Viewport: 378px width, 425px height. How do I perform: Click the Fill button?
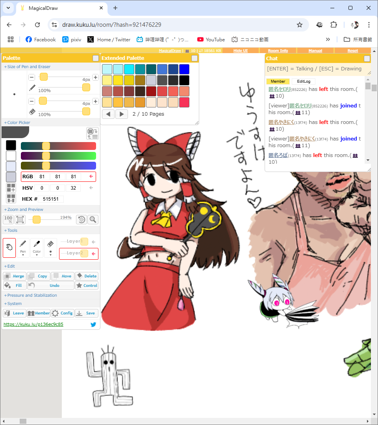pos(15,285)
